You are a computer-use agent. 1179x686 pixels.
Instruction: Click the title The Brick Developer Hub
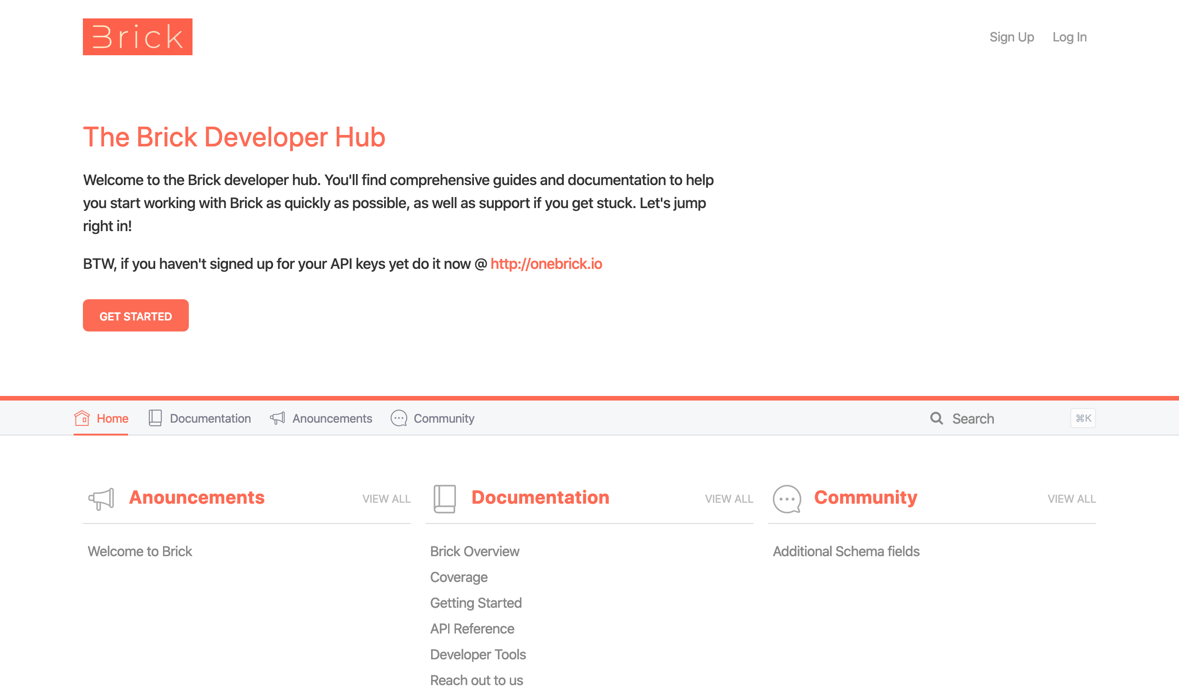pos(234,137)
